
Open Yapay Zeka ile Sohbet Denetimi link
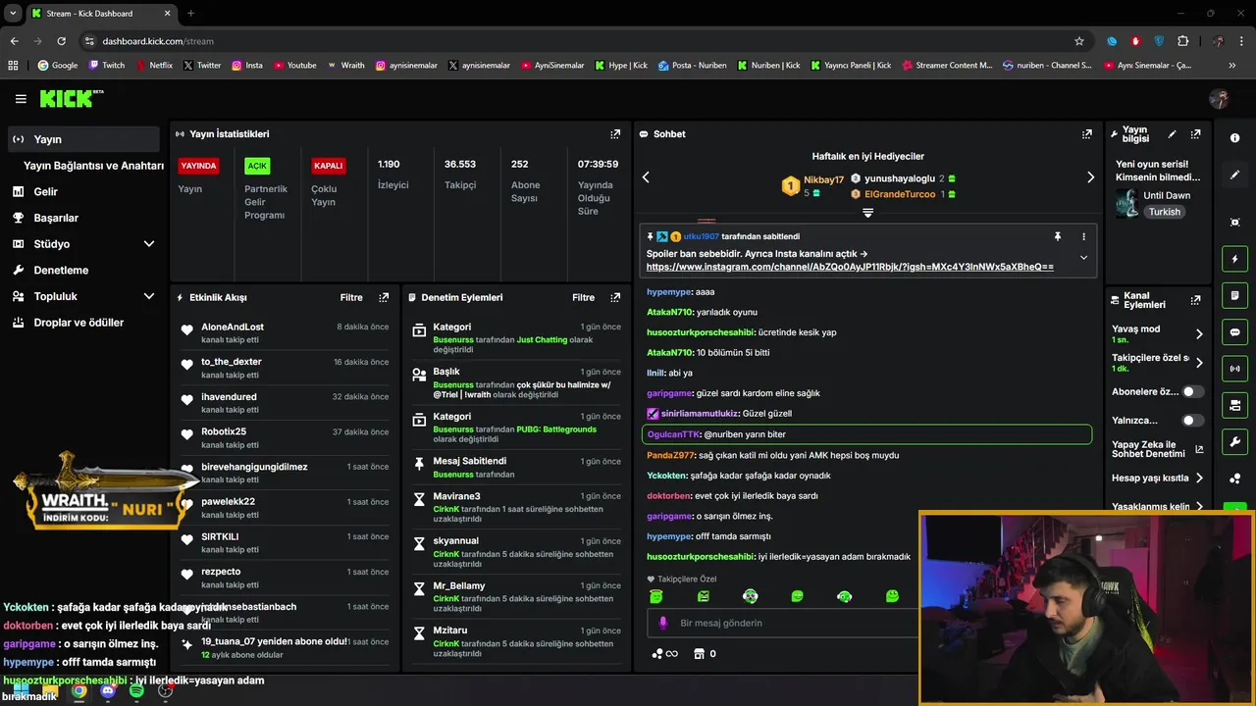[1158, 449]
